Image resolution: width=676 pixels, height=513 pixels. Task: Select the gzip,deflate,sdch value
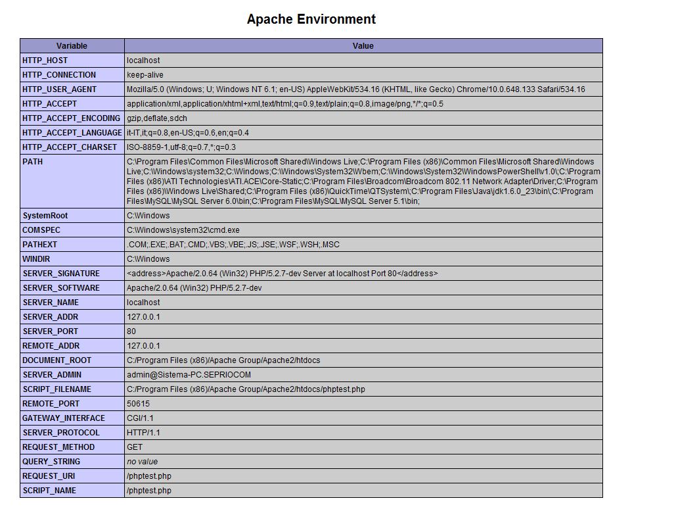(x=157, y=118)
